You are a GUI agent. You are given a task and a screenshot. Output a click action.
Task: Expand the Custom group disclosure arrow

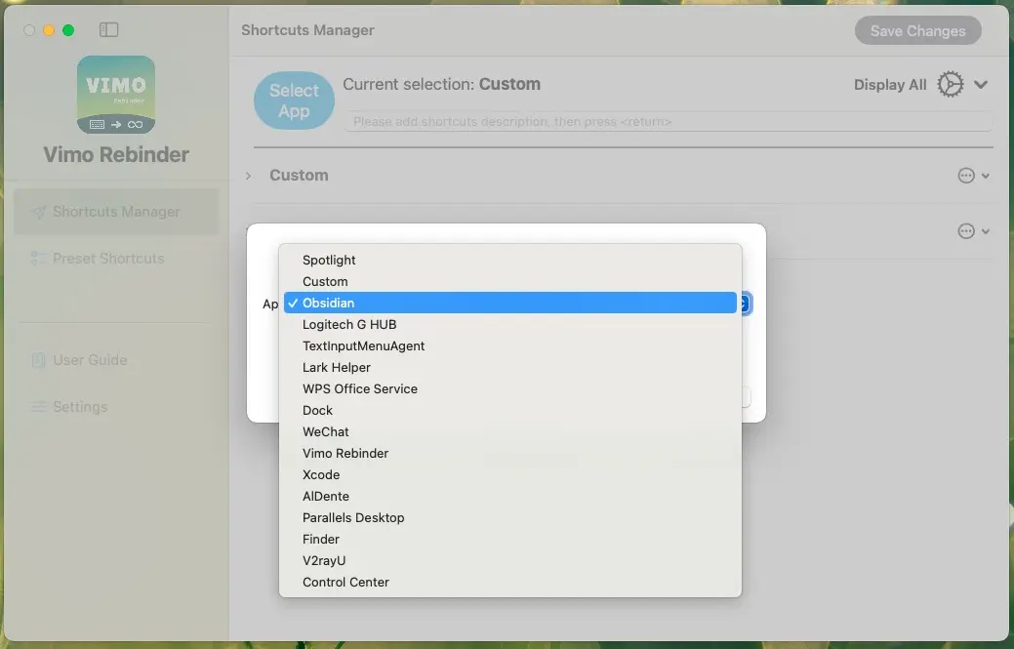click(249, 176)
